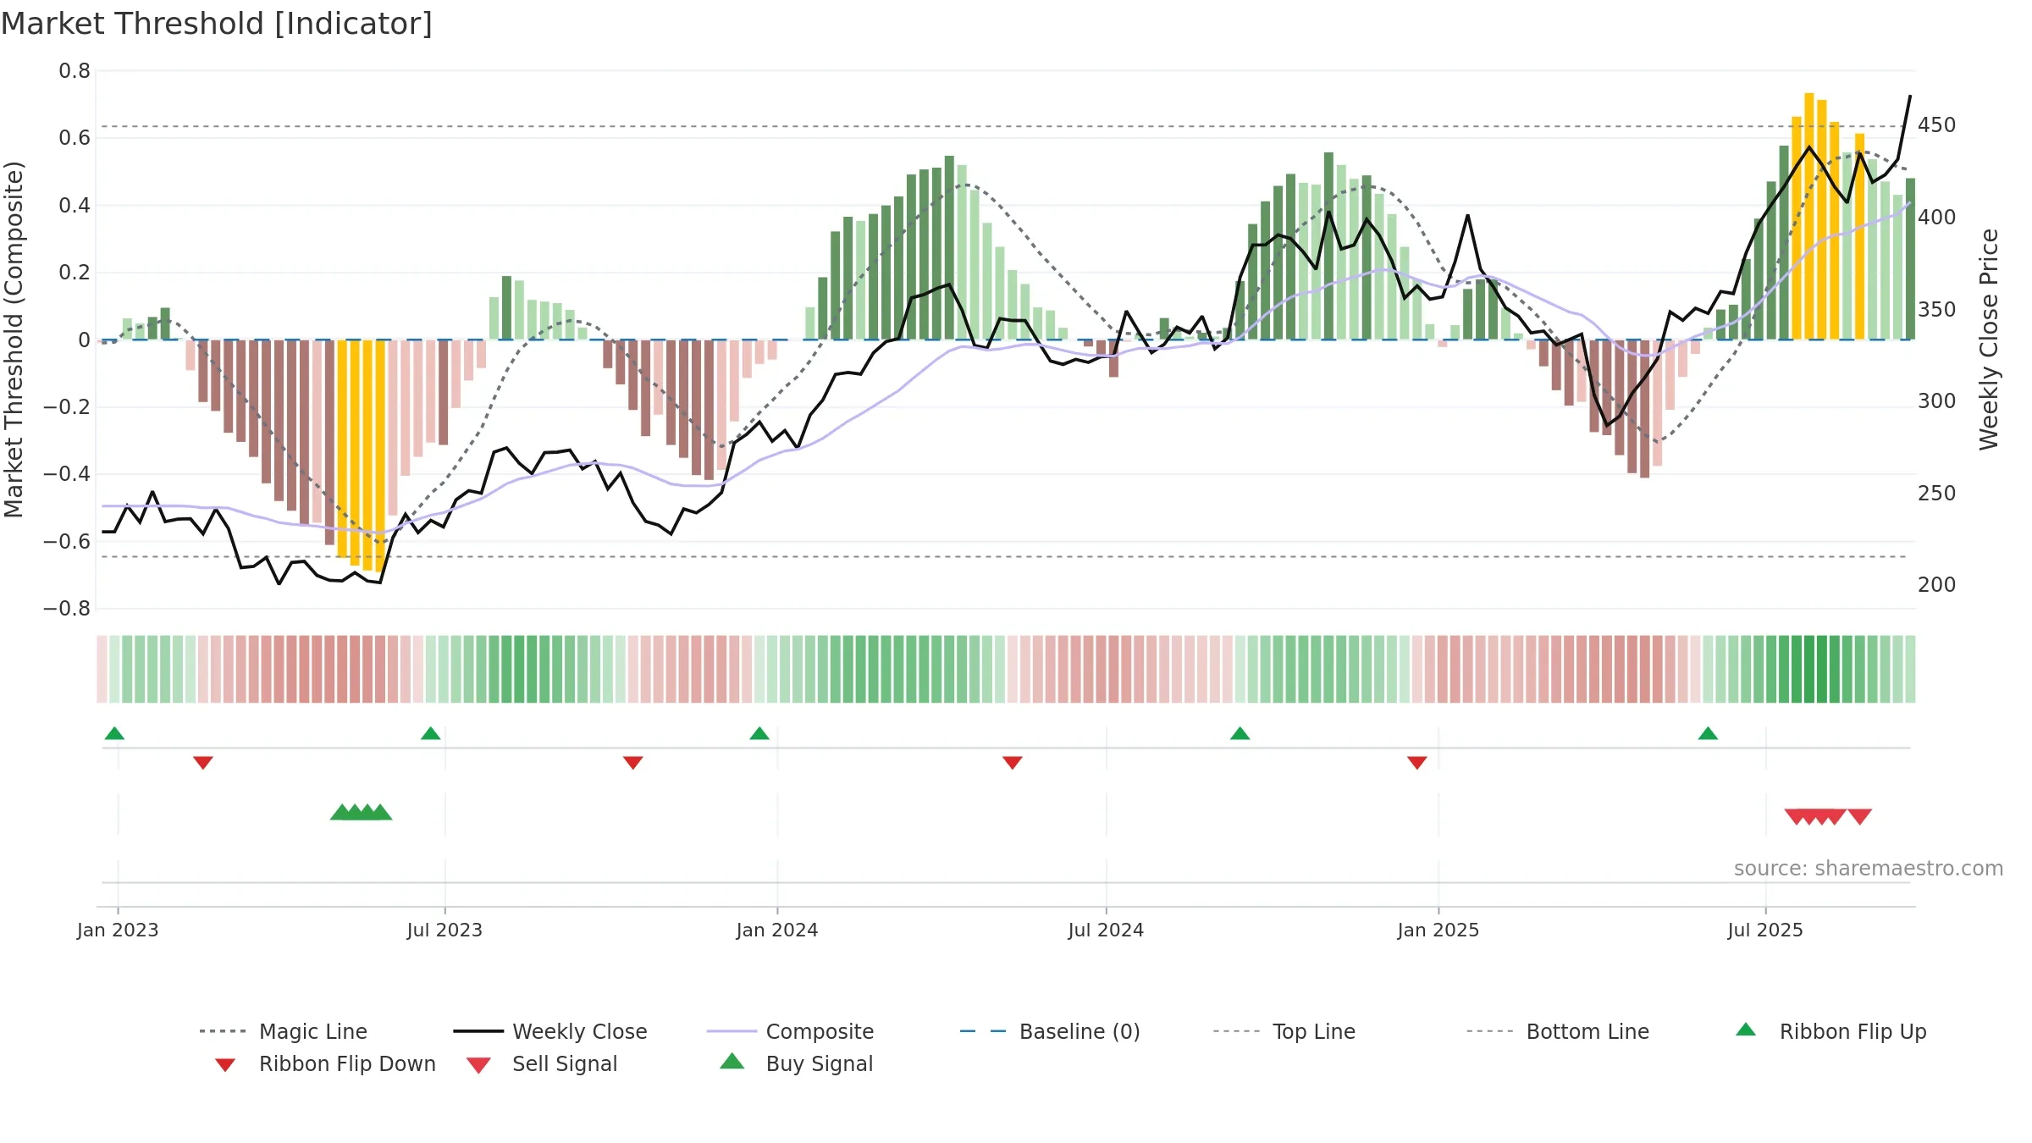Click the Market Threshold (Composite) axis title
Viewport: 2032px width, 1143px height.
coord(14,340)
